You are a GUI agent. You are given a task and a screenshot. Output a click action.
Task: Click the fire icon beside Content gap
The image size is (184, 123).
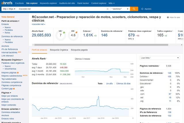pyautogui.click(x=15, y=89)
